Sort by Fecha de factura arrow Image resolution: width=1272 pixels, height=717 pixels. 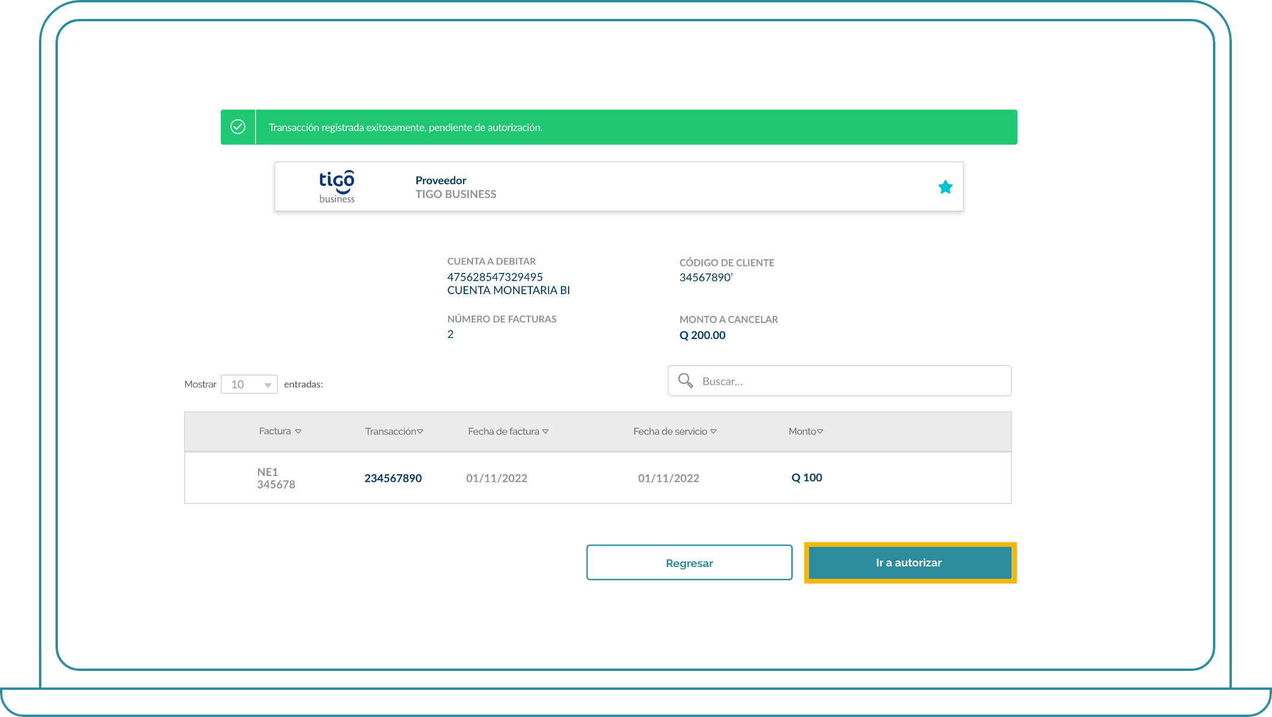[x=546, y=432]
